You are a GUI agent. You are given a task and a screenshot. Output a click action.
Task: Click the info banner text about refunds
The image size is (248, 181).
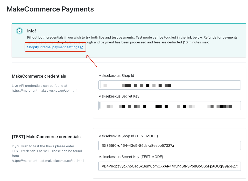(118, 42)
